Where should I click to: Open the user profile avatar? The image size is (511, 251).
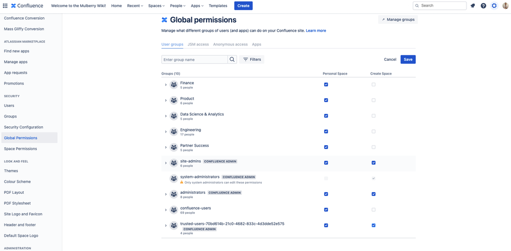click(505, 6)
